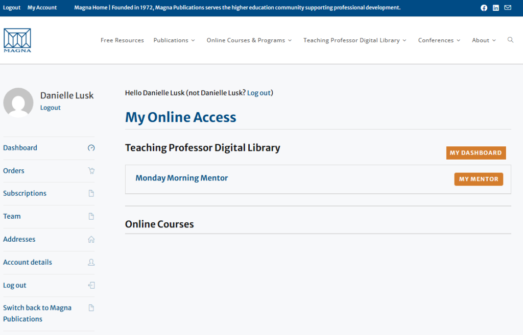Select Log out in the sidebar

[x=14, y=286]
